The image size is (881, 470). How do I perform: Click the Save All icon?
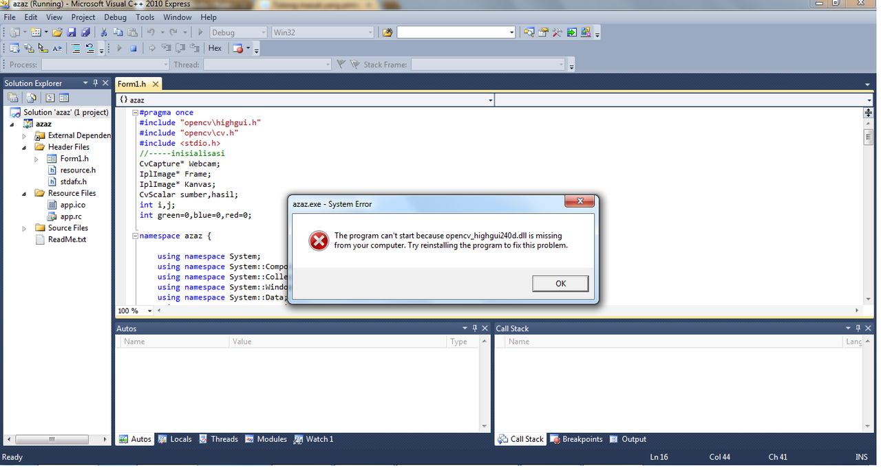pyautogui.click(x=85, y=32)
